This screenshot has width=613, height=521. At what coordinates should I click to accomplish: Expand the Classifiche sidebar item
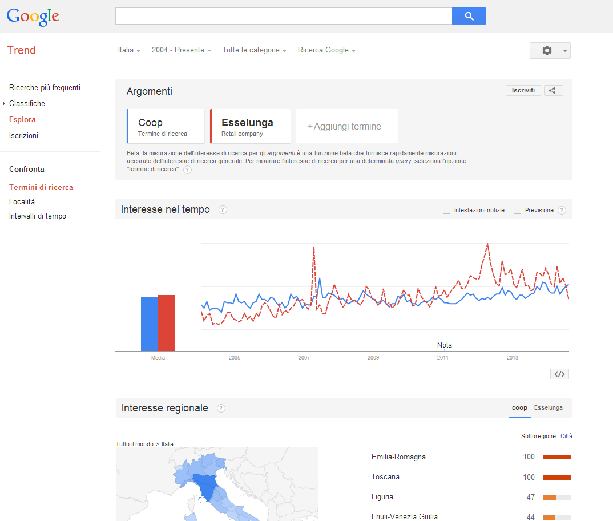tap(27, 103)
